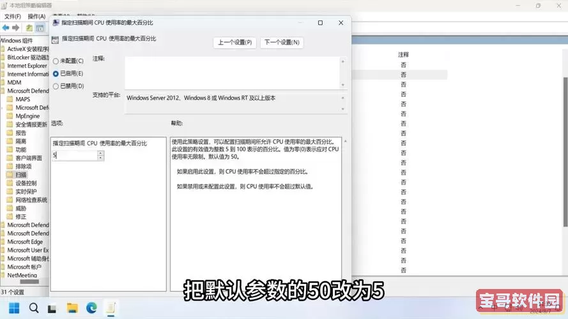Decrease CPU percentage with spinner down arrow
The width and height of the screenshot is (568, 319).
[x=100, y=158]
